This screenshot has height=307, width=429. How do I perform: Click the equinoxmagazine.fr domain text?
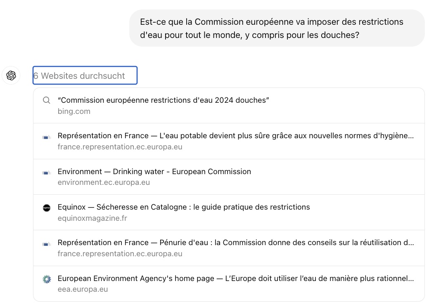click(x=92, y=218)
